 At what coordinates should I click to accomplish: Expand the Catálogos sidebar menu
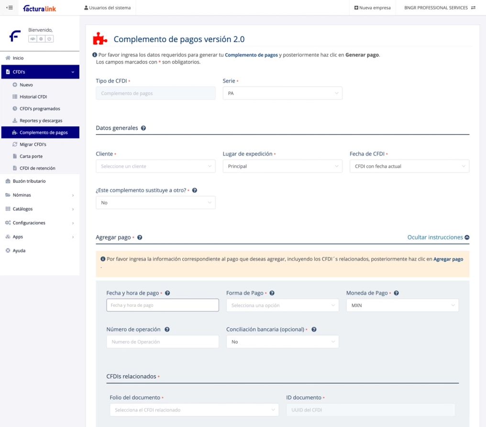(40, 209)
